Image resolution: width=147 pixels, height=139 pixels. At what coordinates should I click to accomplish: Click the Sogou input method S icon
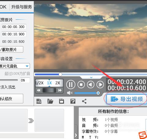[143, 135]
